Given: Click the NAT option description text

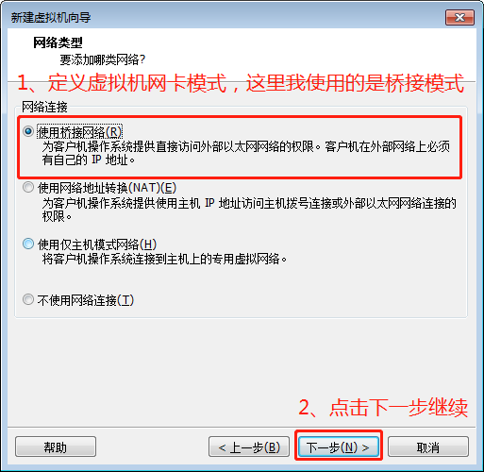Looking at the screenshot, I should tap(249, 210).
